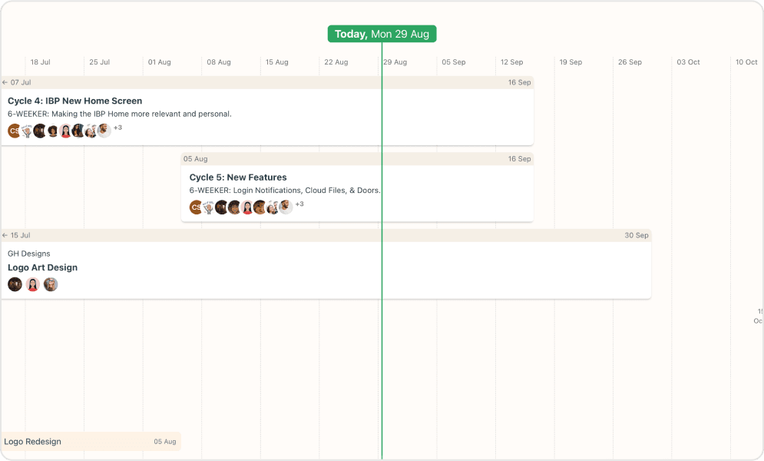Image resolution: width=764 pixels, height=461 pixels.
Task: Click the left arrow beside 15 Jul
Action: tap(5, 235)
